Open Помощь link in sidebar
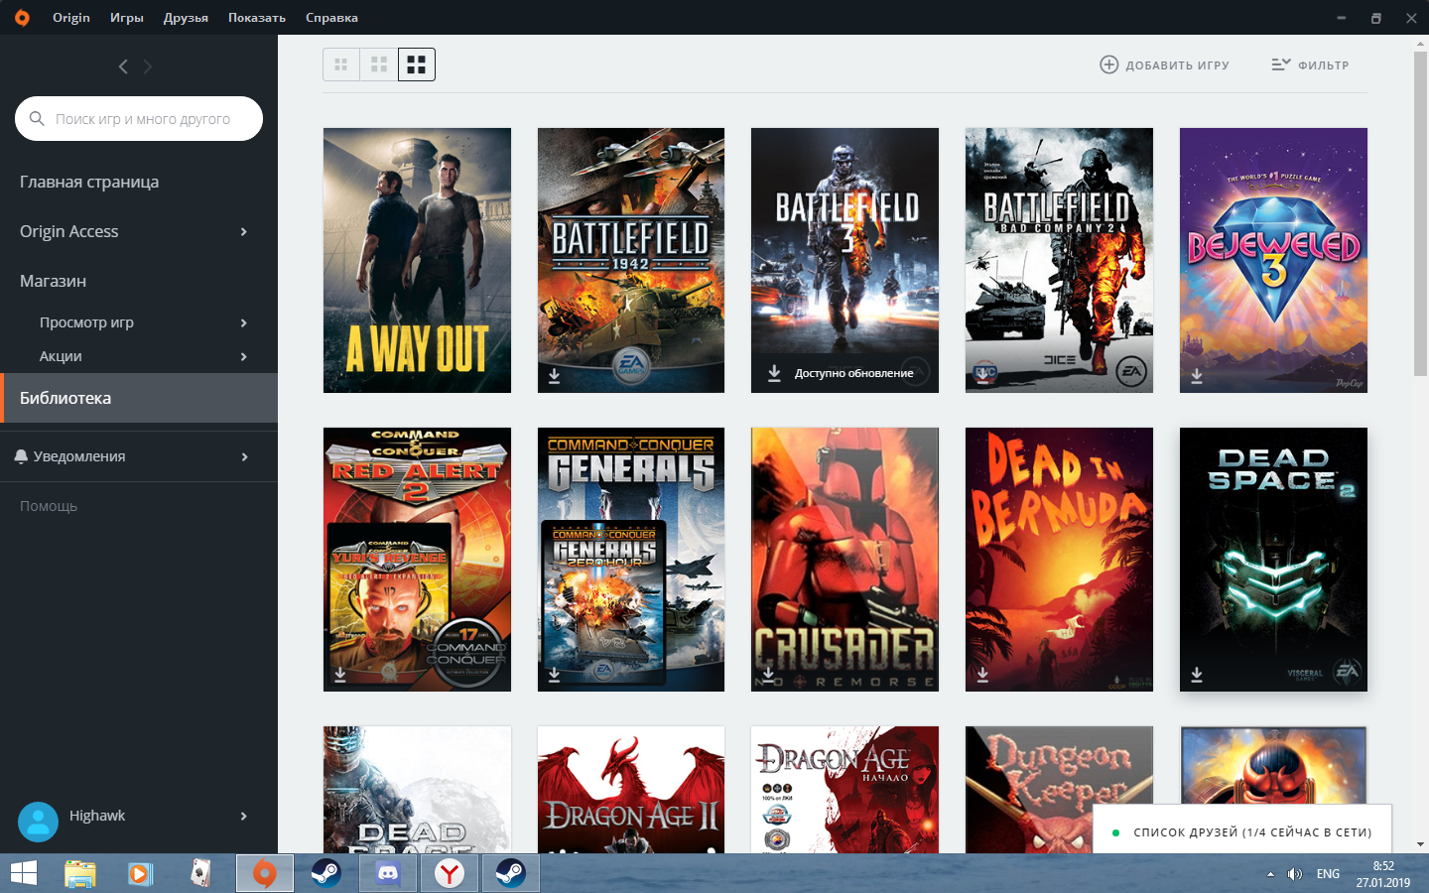This screenshot has height=893, width=1429. 49,506
